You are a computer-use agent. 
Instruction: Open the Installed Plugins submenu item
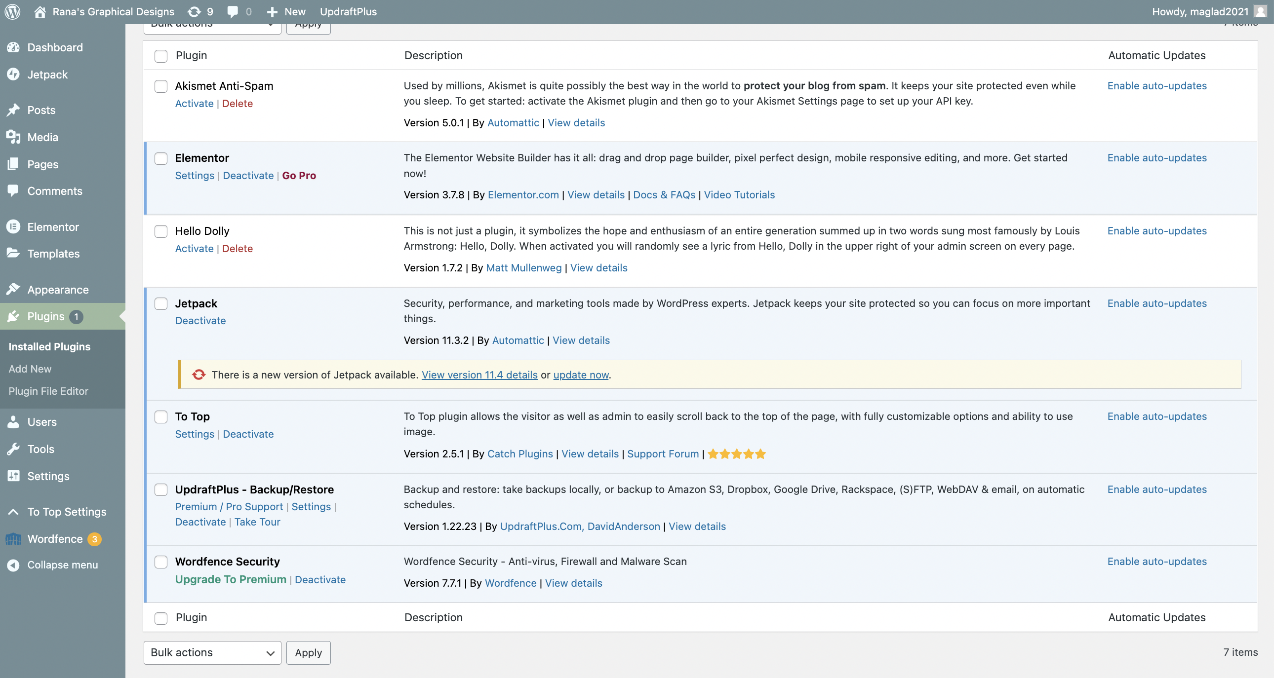[49, 346]
